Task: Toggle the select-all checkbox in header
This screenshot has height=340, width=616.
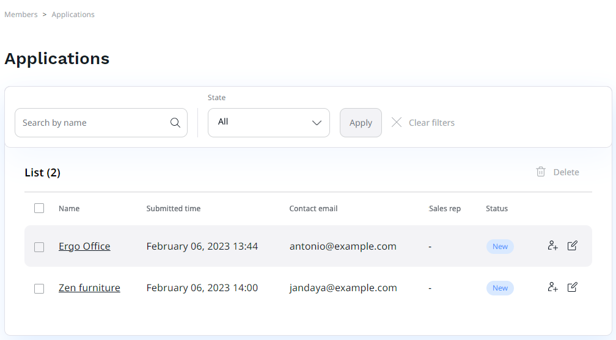Action: pos(39,208)
